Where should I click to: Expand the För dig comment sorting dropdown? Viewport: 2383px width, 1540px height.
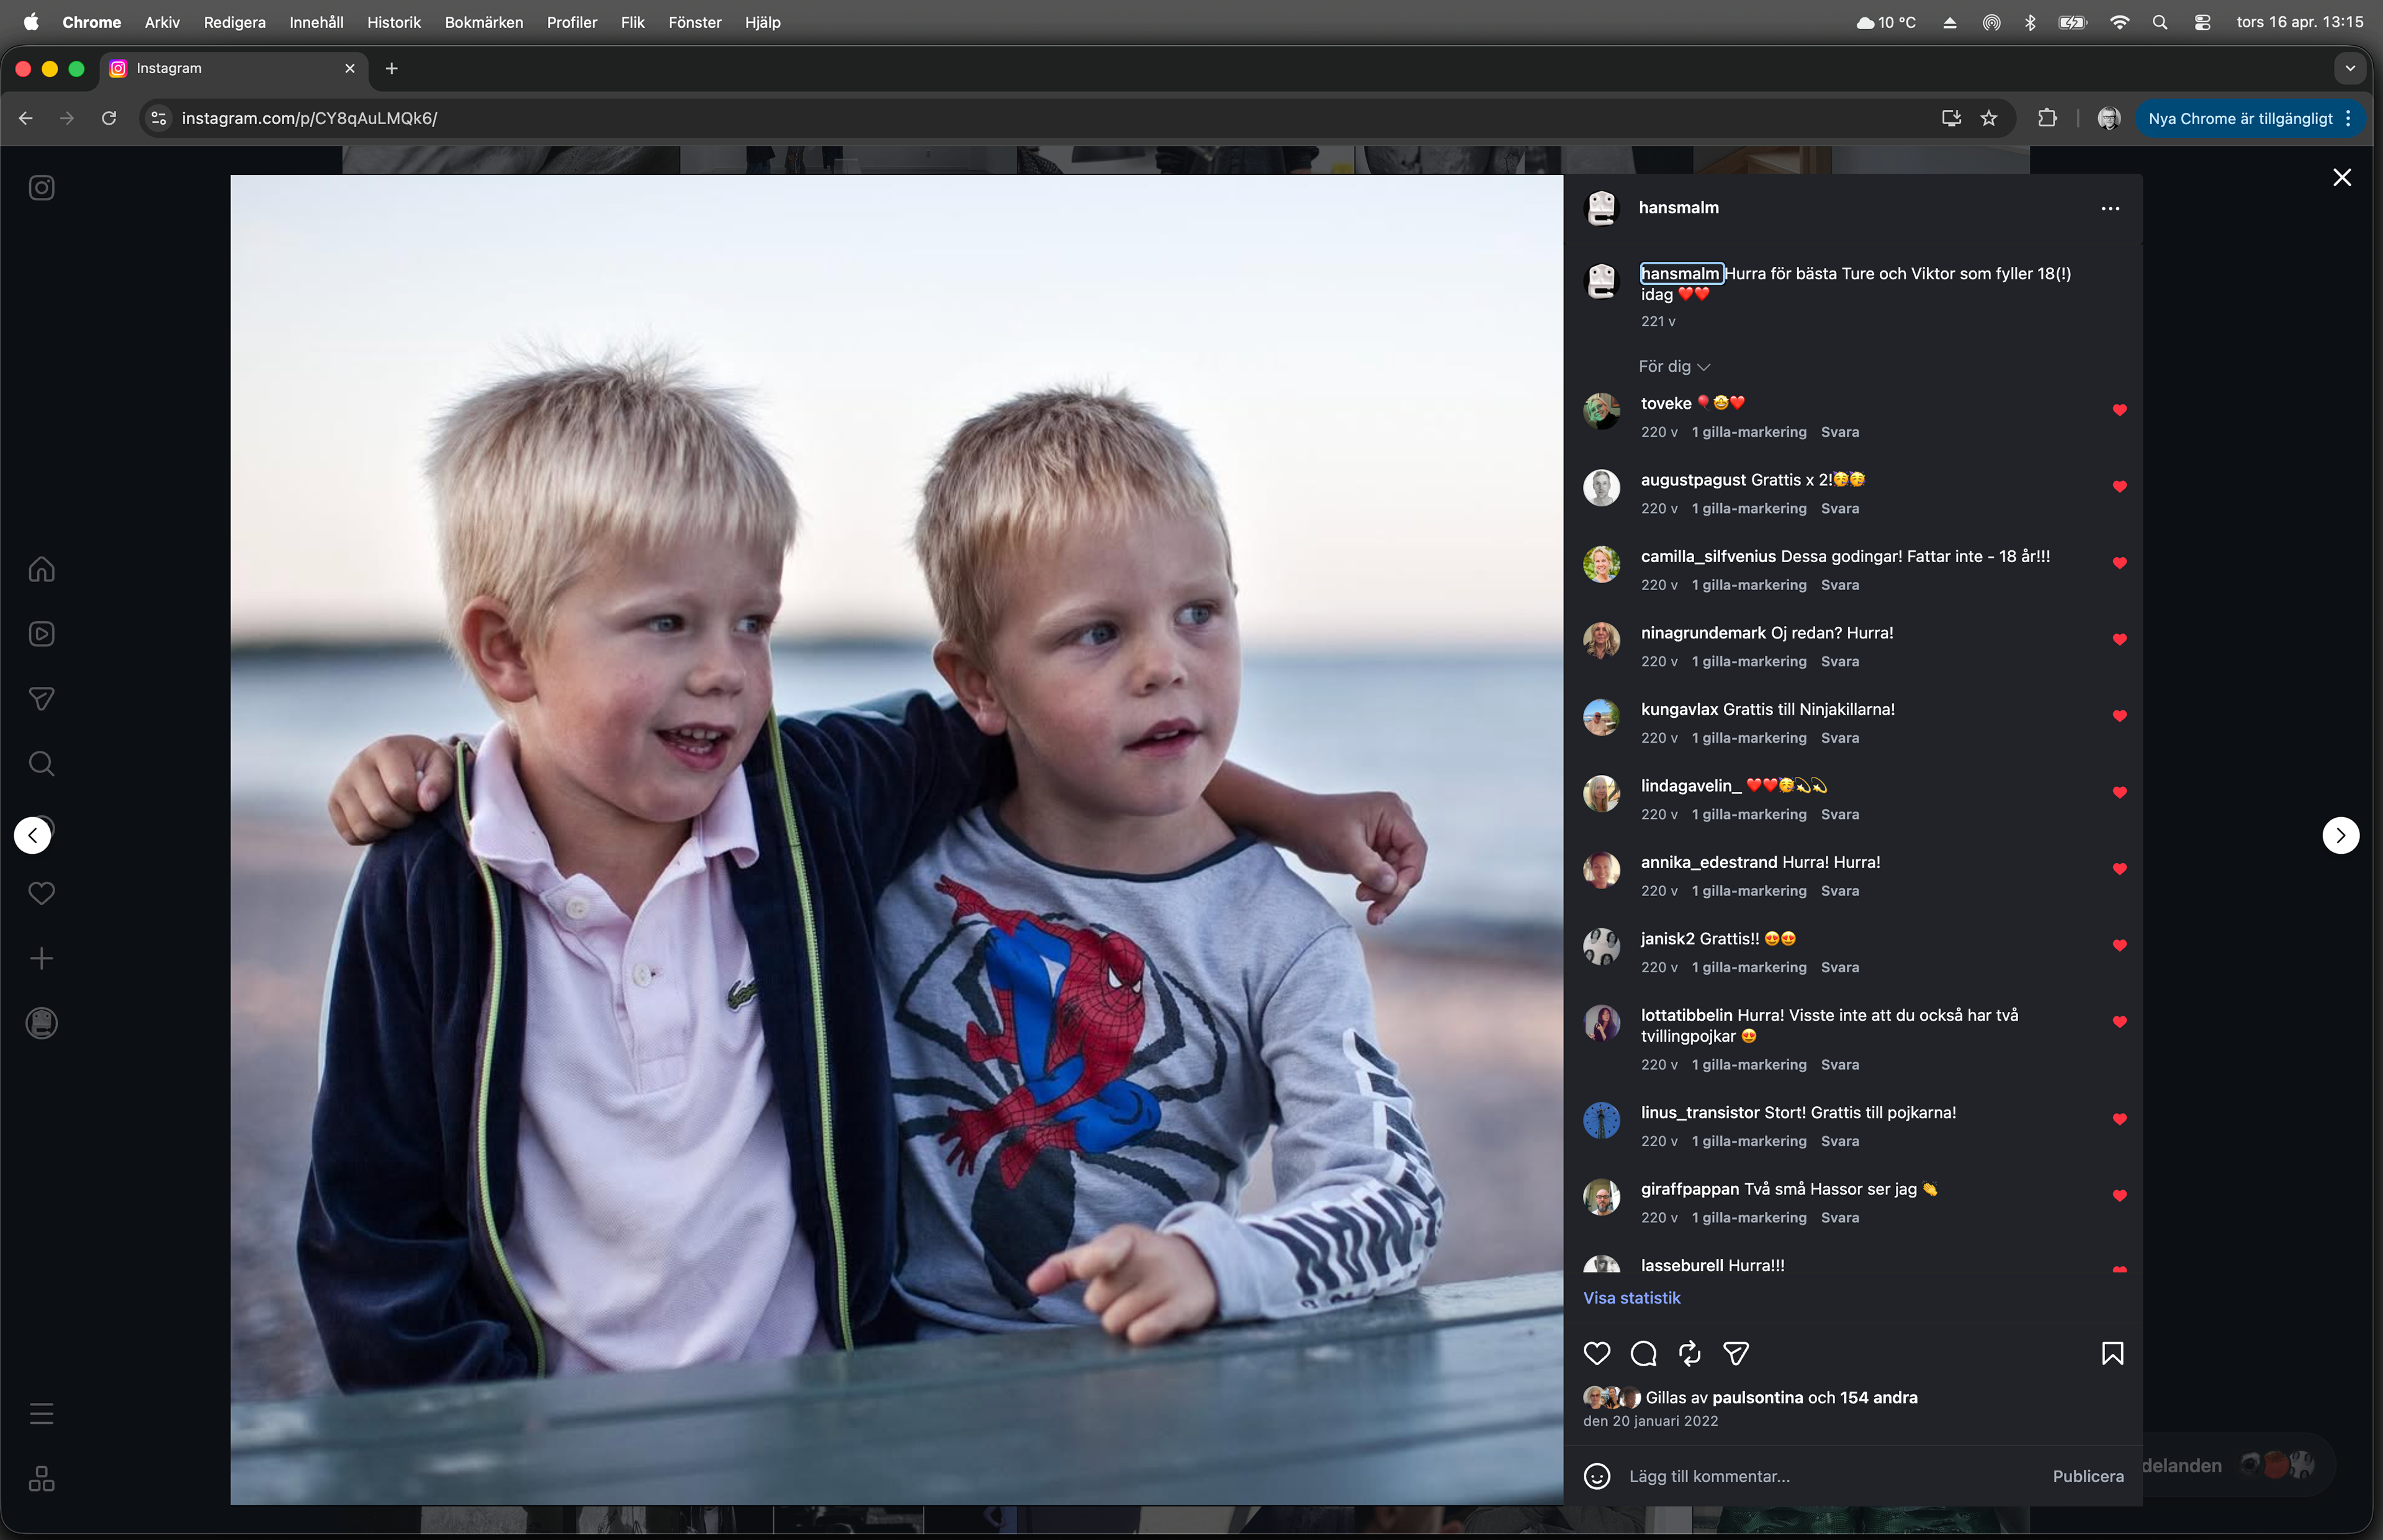(1674, 367)
